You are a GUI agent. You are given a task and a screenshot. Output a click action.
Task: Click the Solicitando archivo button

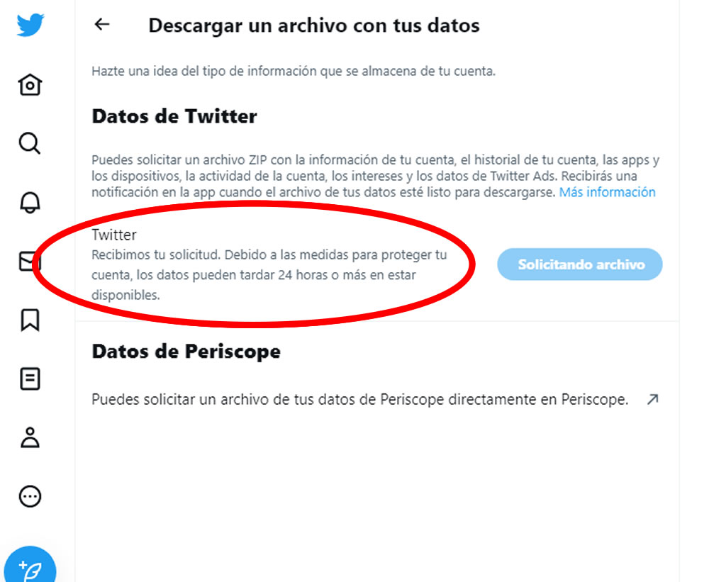click(x=580, y=264)
